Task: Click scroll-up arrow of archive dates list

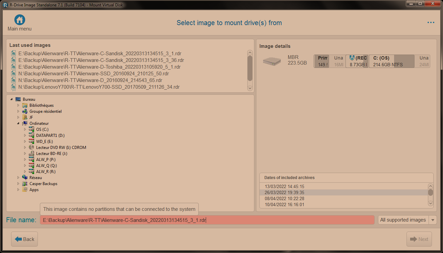Action: click(431, 186)
